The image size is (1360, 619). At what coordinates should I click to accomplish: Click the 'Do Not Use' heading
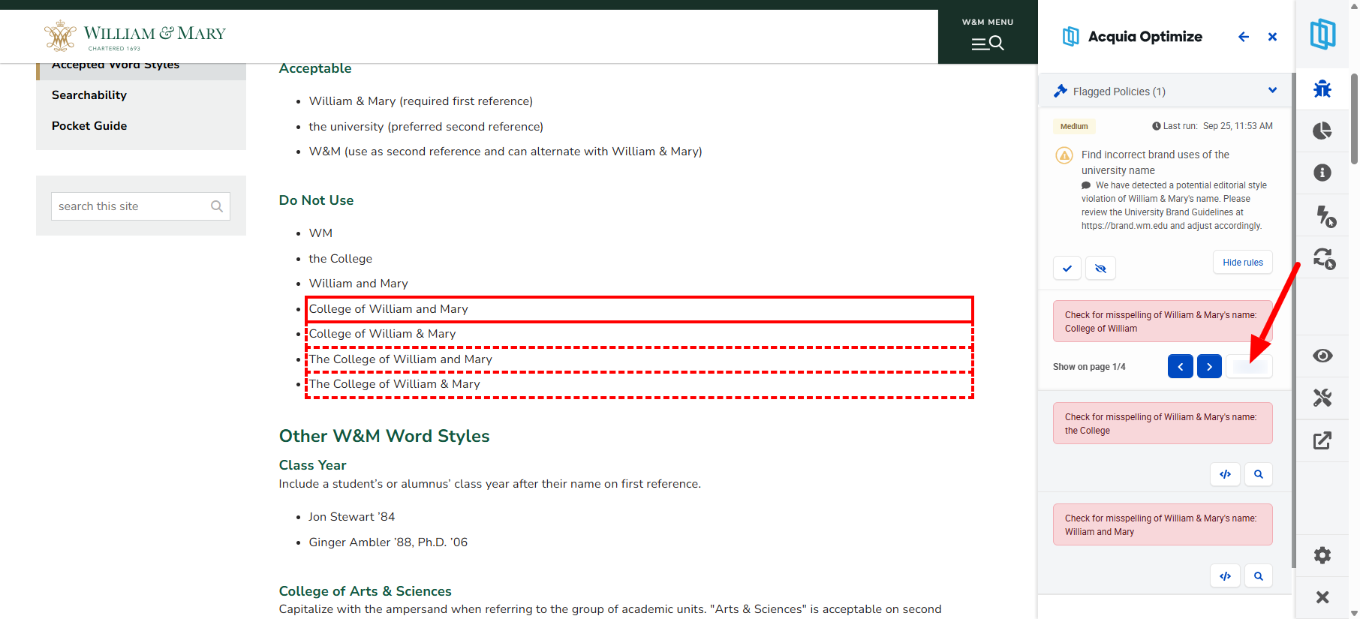click(x=316, y=200)
